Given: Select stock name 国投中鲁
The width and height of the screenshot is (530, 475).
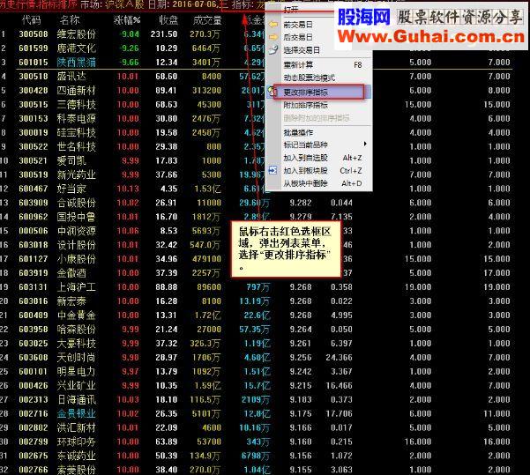Looking at the screenshot, I should pyautogui.click(x=77, y=217).
